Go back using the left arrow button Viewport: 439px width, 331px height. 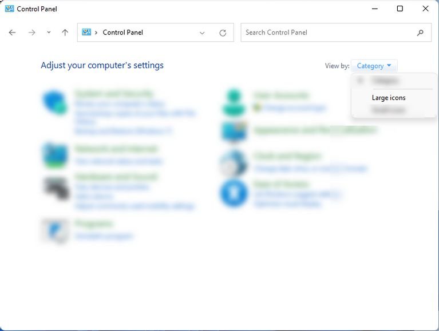pyautogui.click(x=13, y=33)
